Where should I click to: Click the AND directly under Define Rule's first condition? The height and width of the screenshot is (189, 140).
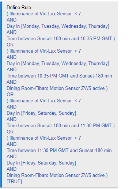[x=12, y=20]
